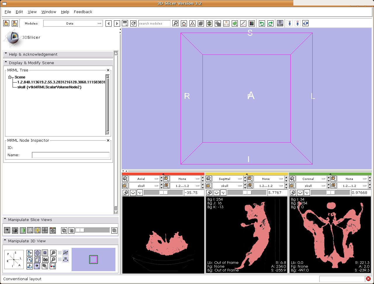This screenshot has height=284, width=374.
Task: Click the search modules input field
Action: click(x=154, y=23)
